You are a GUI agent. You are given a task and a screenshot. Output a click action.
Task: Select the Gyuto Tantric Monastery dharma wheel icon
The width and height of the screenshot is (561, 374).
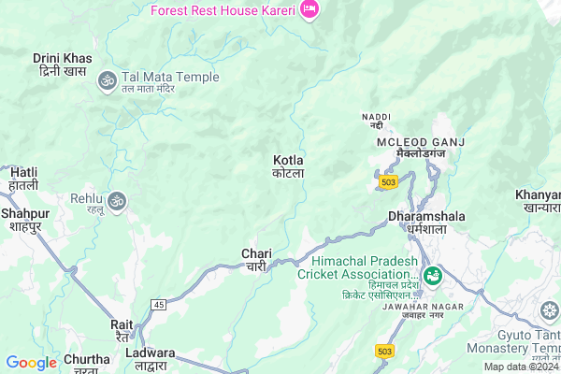pos(550,311)
